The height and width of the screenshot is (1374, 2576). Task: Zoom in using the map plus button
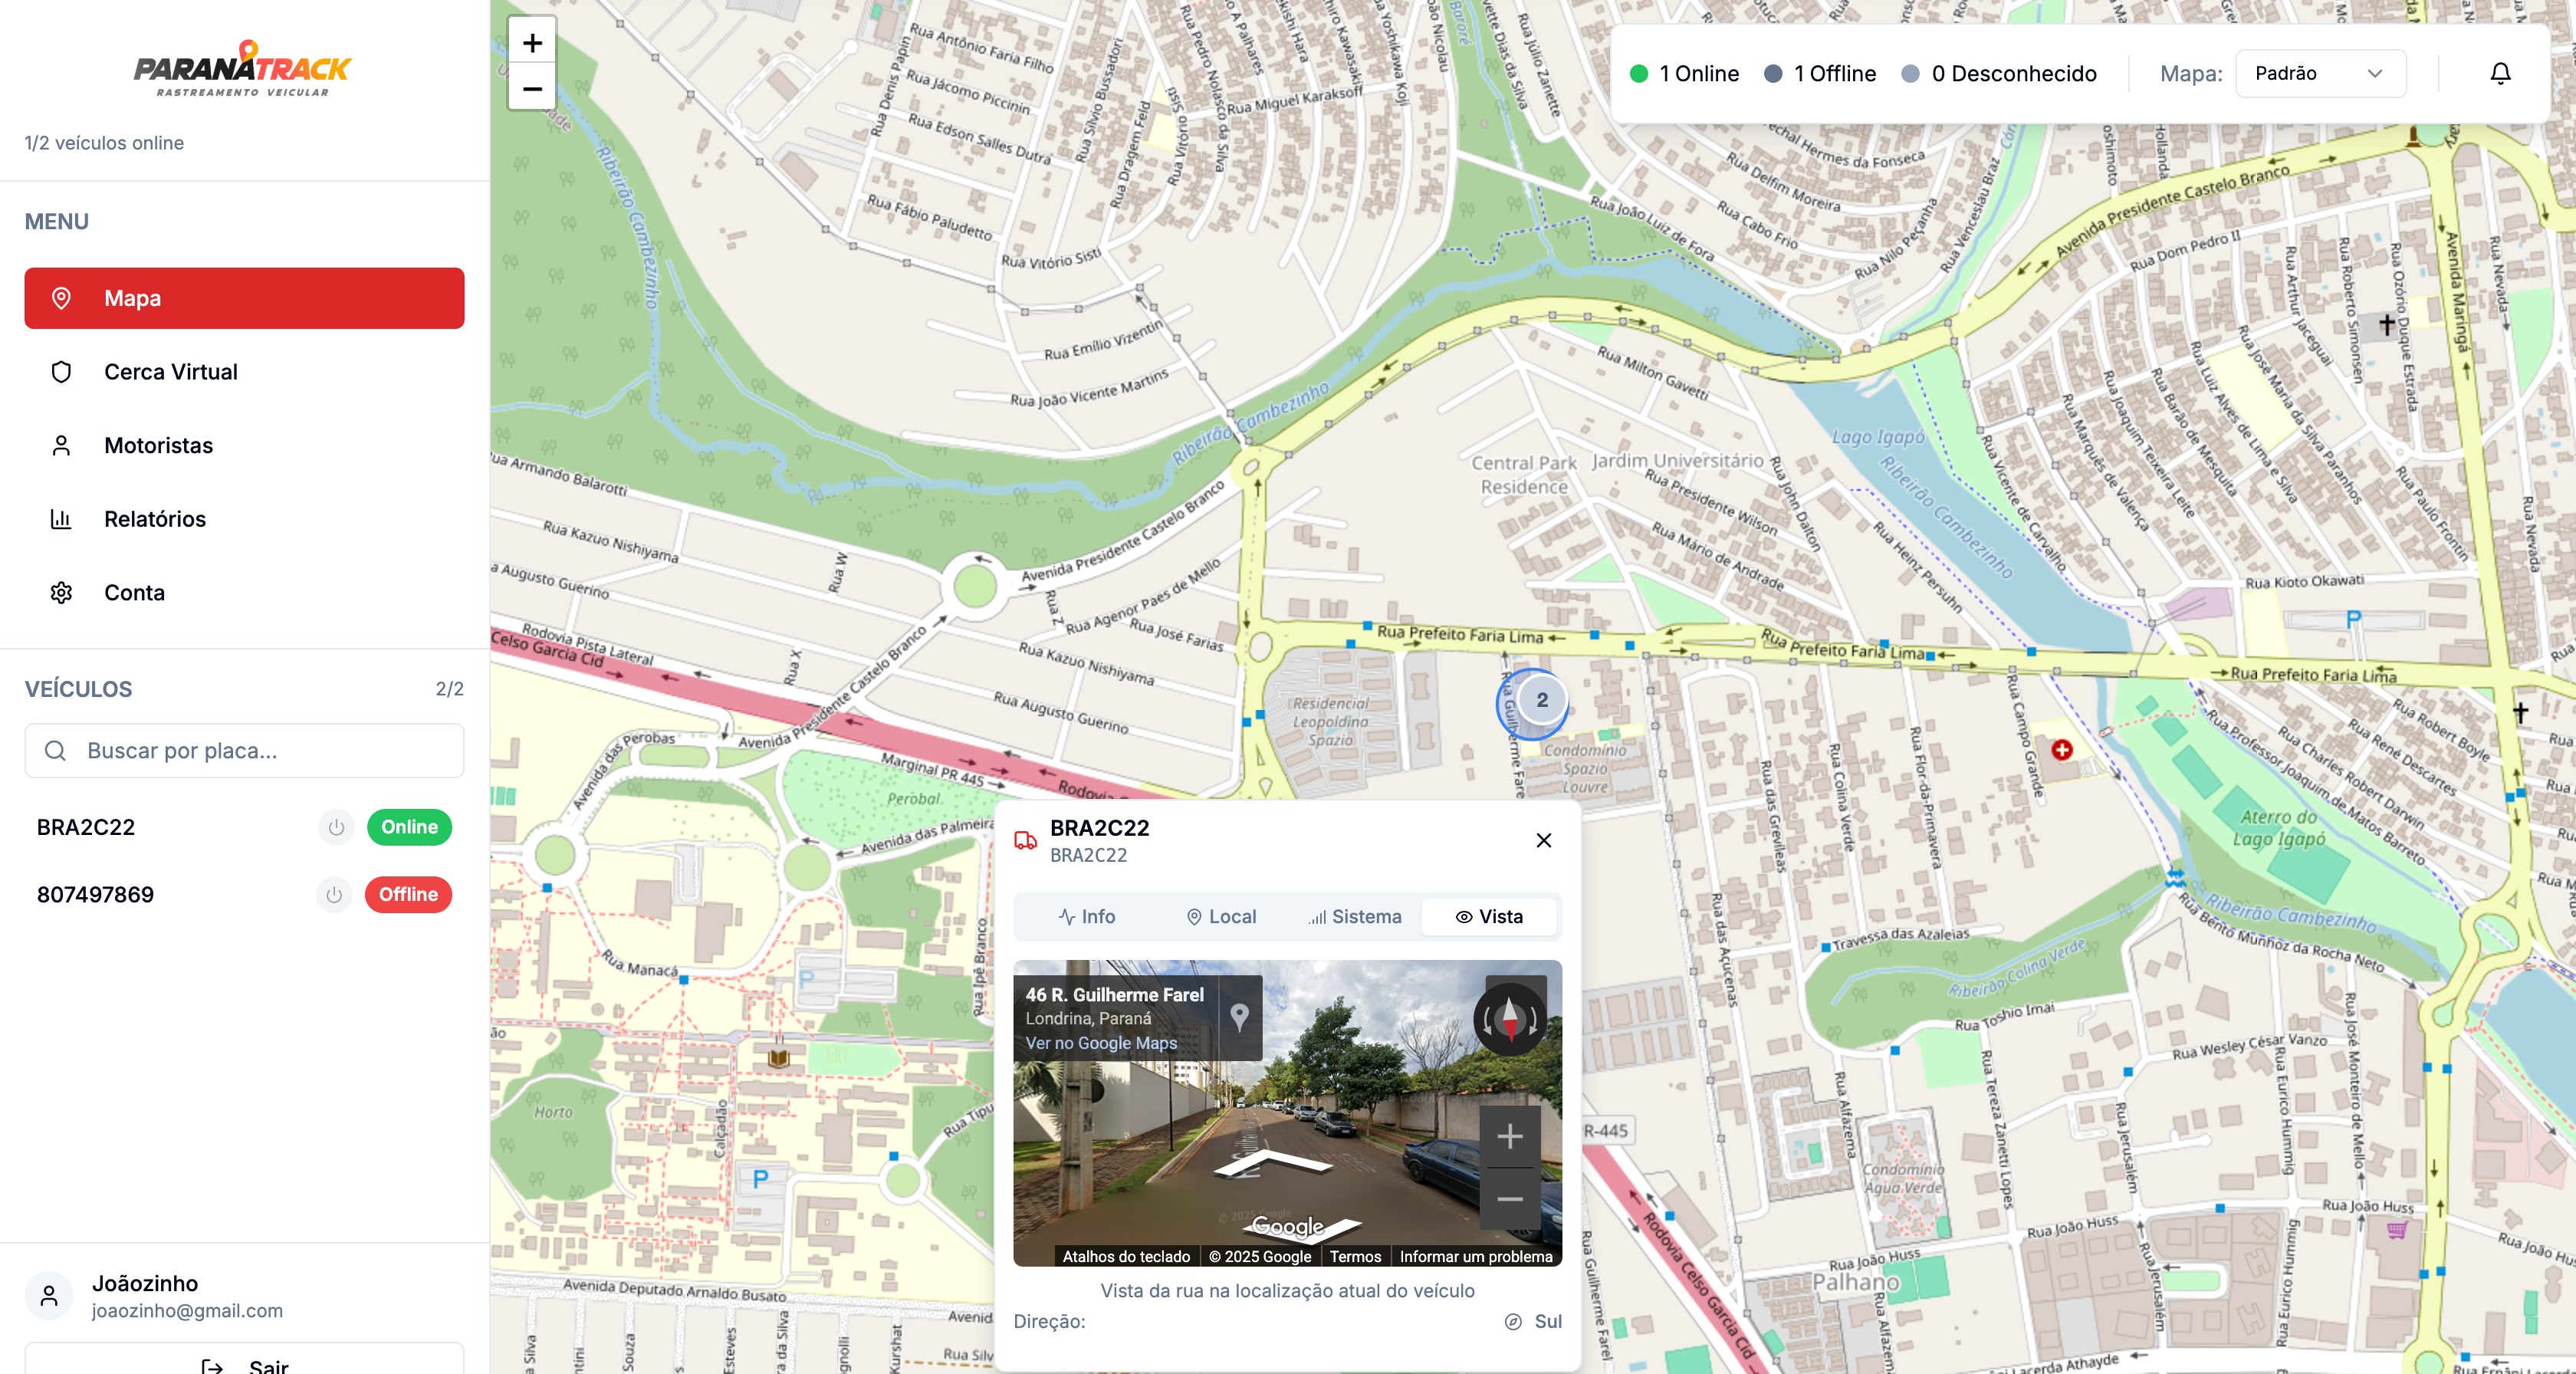[x=532, y=42]
